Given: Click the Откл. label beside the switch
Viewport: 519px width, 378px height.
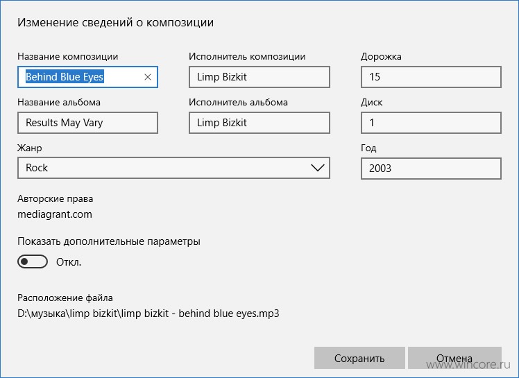Looking at the screenshot, I should [69, 262].
